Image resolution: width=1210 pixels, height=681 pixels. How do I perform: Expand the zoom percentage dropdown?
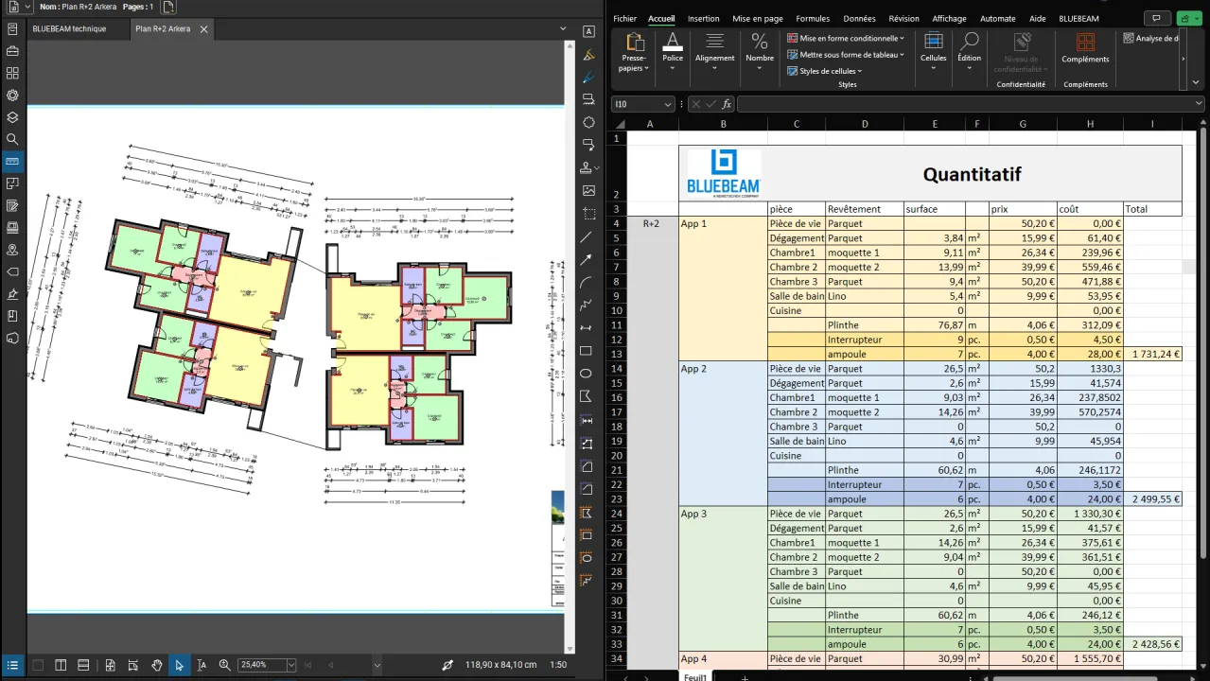pyautogui.click(x=290, y=665)
